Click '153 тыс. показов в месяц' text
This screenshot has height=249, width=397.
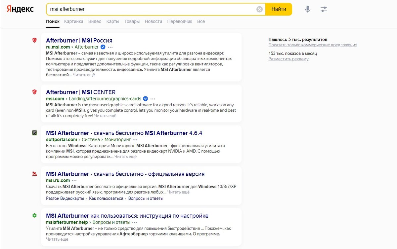[x=293, y=54]
